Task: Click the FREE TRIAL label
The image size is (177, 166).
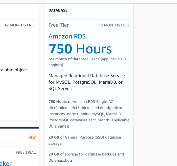Action: [26, 152]
